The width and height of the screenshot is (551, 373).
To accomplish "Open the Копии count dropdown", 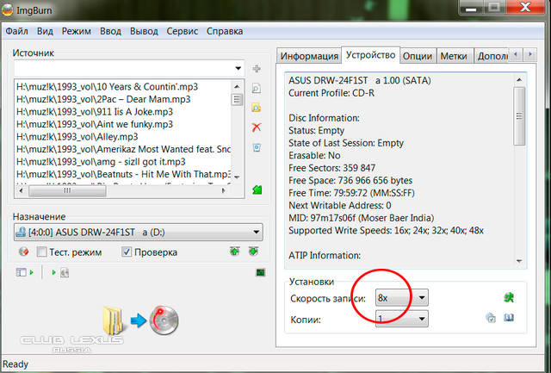I will pyautogui.click(x=421, y=319).
